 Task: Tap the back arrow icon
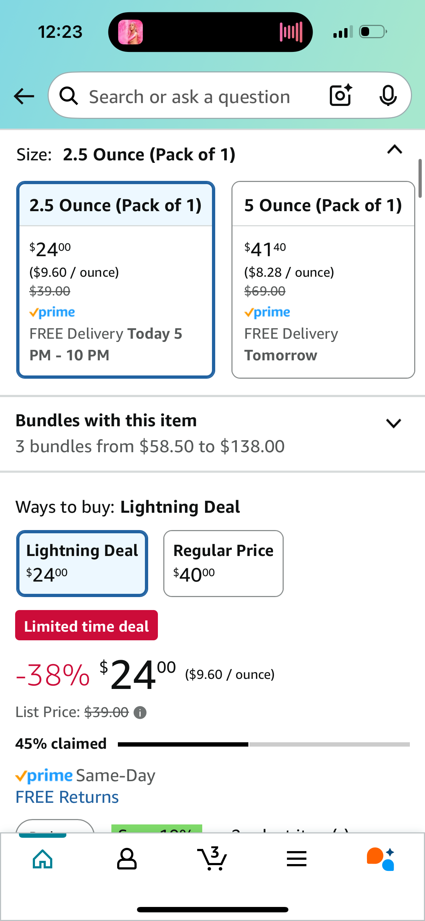point(24,96)
